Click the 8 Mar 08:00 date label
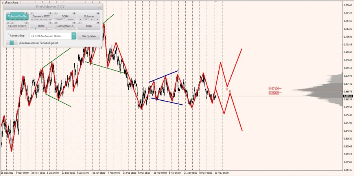The height and width of the screenshot is (176, 354). click(144, 173)
